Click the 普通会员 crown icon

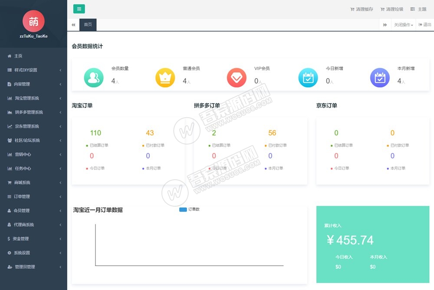tap(164, 78)
